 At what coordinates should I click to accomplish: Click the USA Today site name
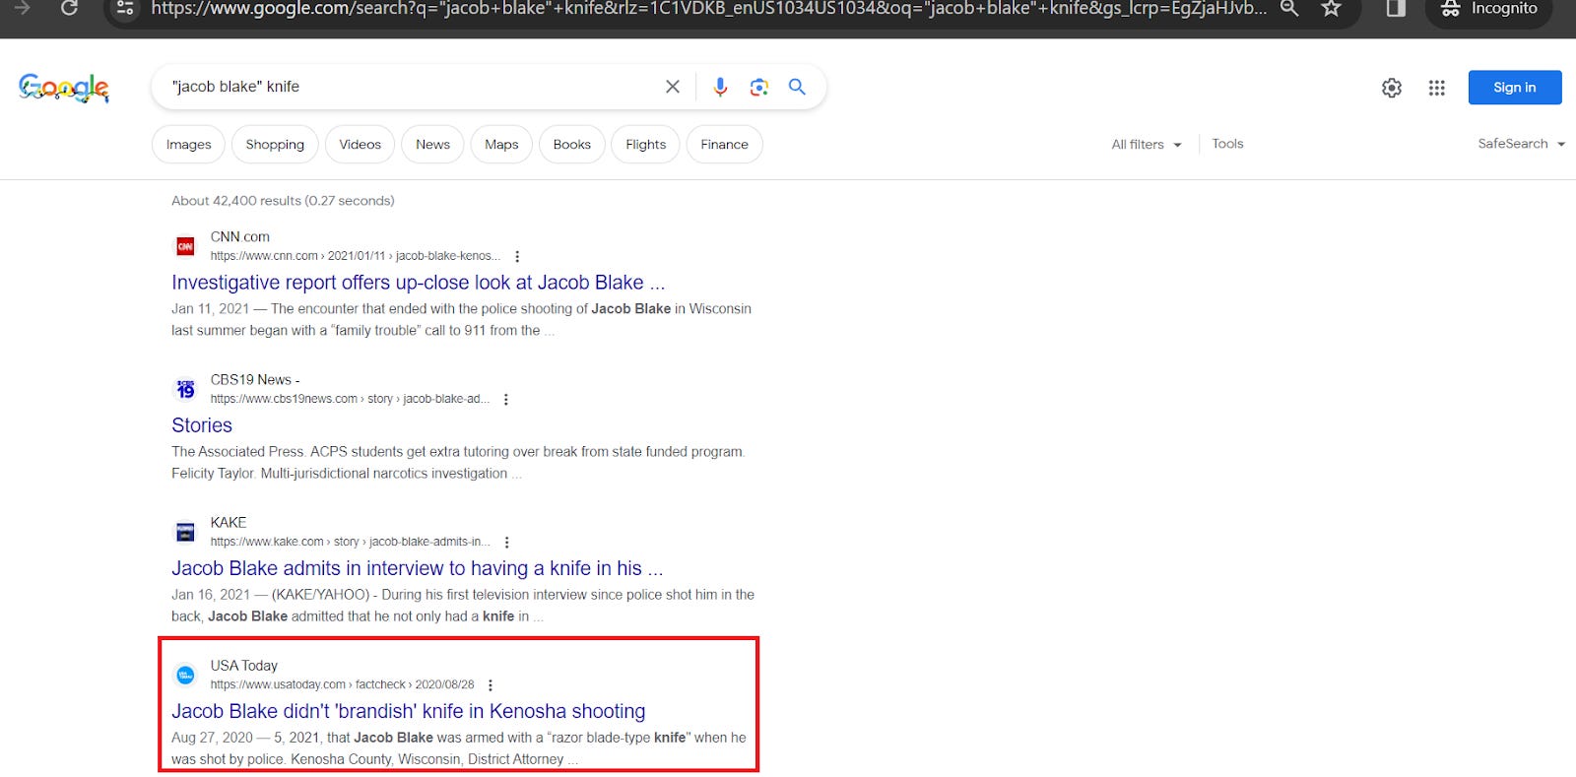tap(243, 666)
